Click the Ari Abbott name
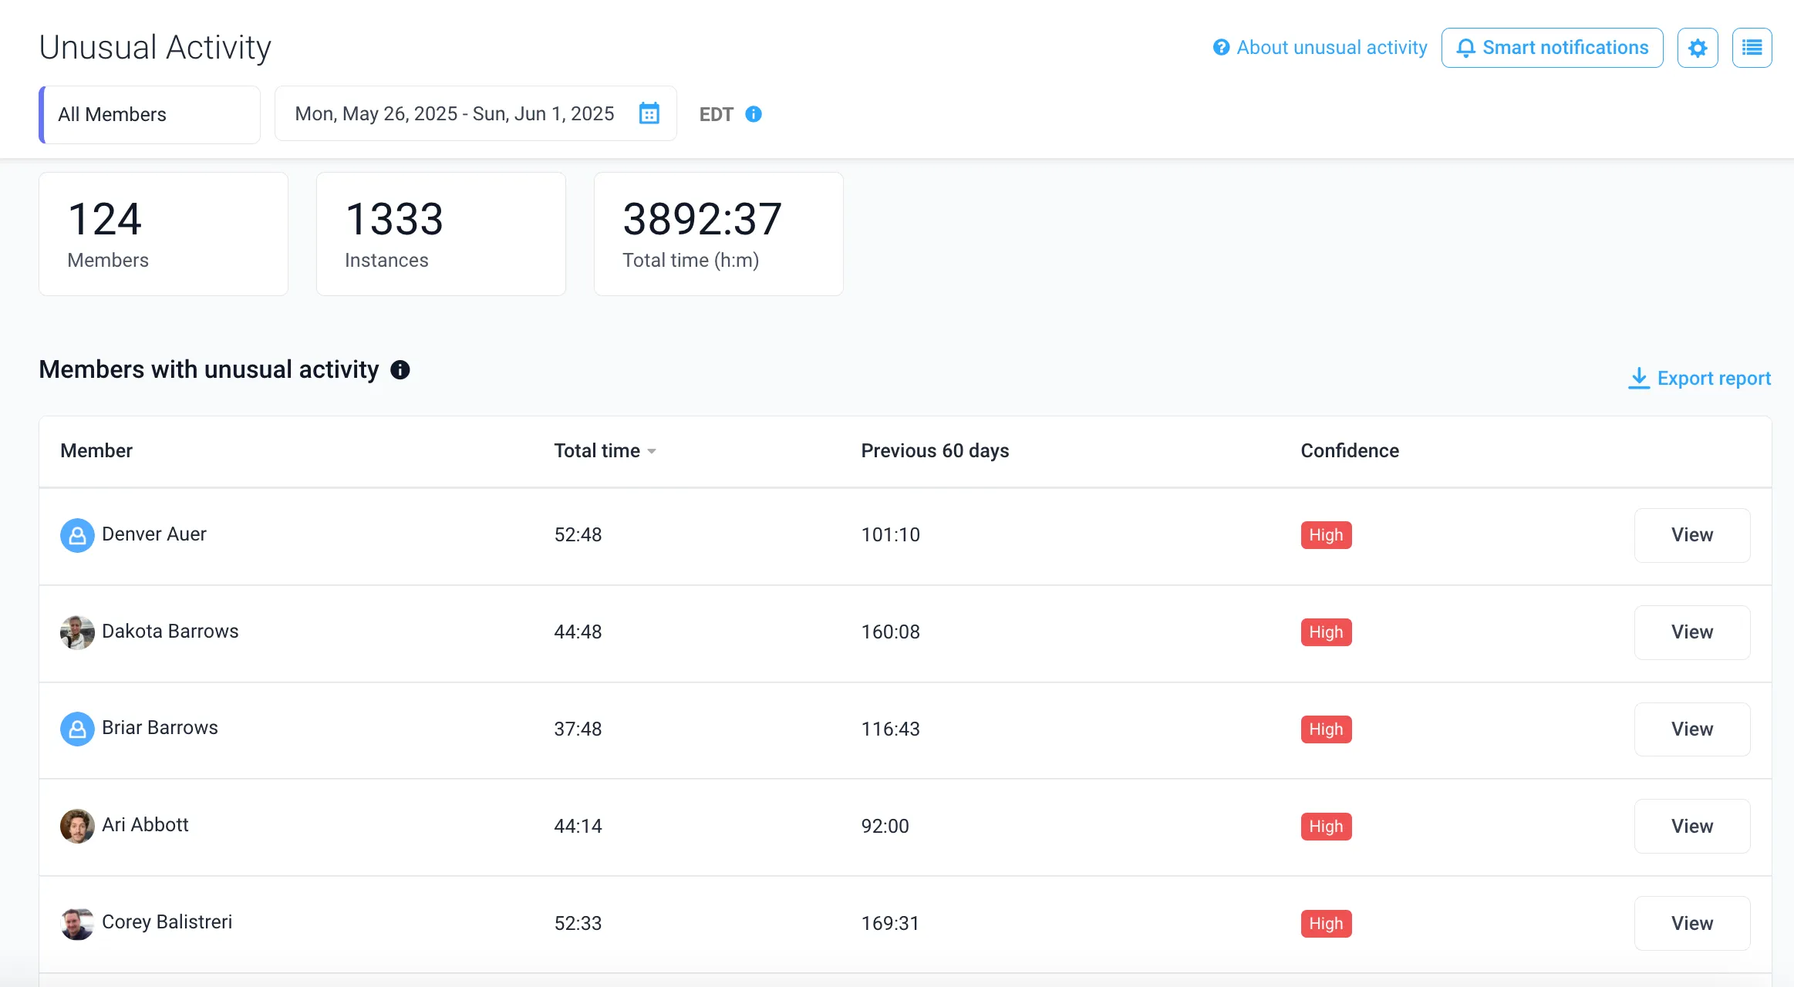The height and width of the screenshot is (987, 1794). point(145,825)
